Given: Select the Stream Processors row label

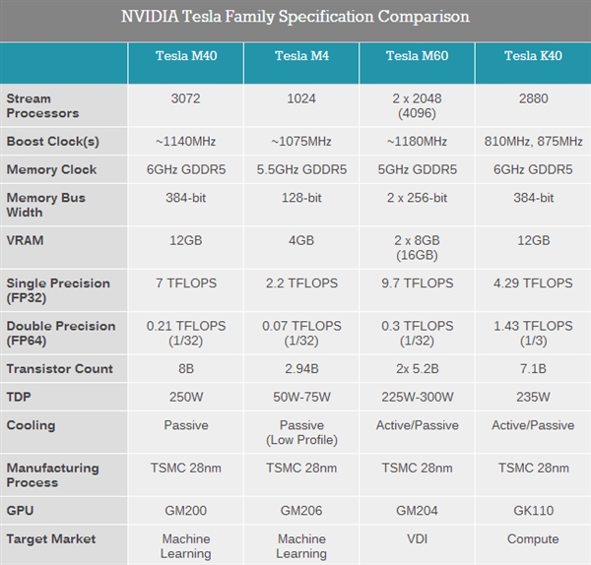Looking at the screenshot, I should pos(42,105).
